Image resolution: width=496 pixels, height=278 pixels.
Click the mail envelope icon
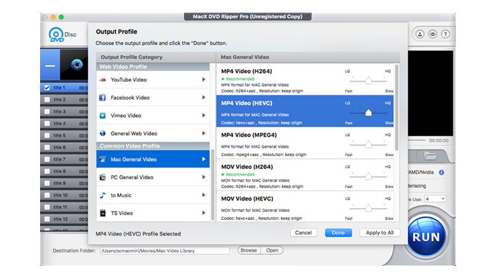[x=432, y=34]
